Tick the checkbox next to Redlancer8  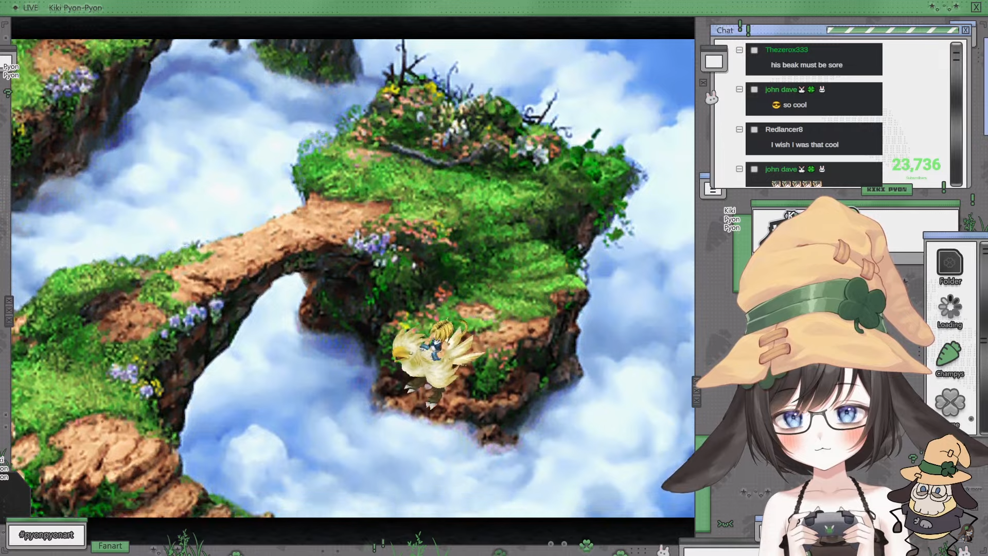(754, 130)
